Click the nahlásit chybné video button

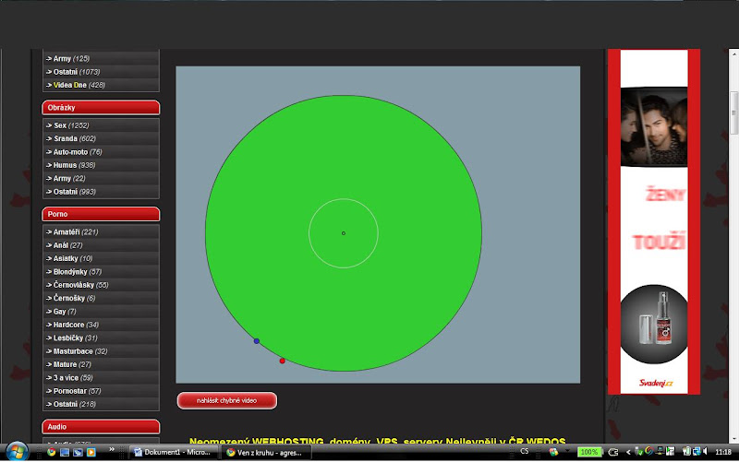point(226,401)
